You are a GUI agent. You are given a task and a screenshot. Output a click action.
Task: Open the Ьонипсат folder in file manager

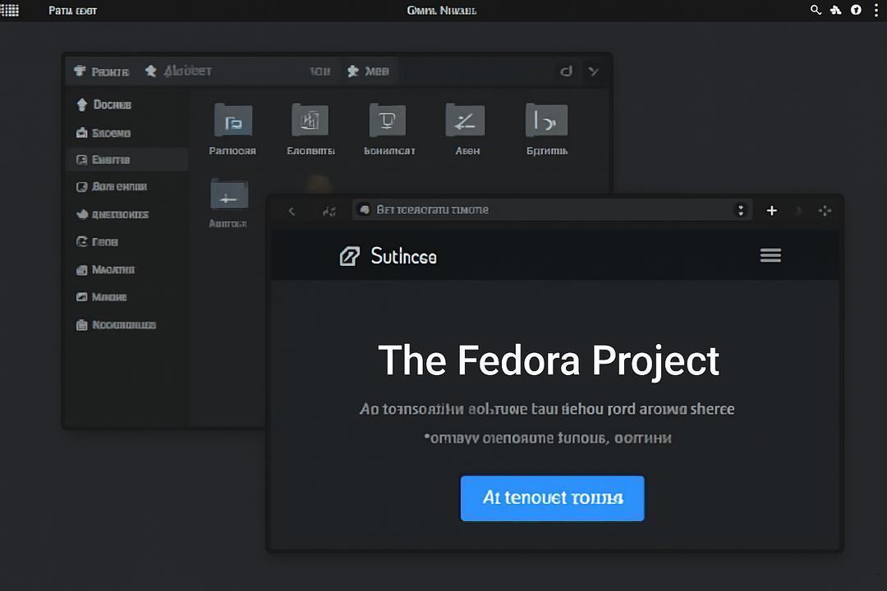pos(388,129)
